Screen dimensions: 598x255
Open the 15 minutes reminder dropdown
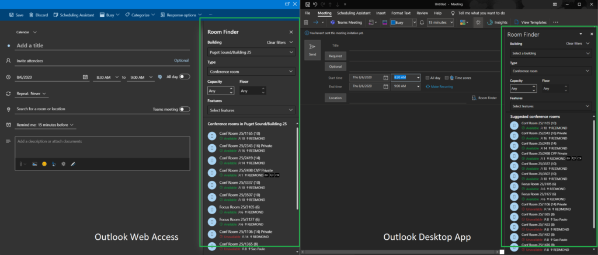pyautogui.click(x=440, y=23)
